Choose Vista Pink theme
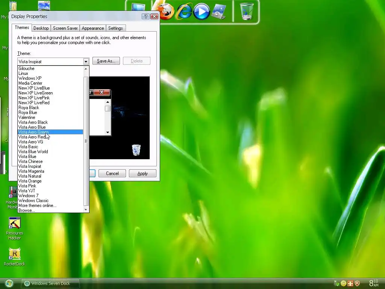Image resolution: width=385 pixels, height=289 pixels. [x=51, y=186]
